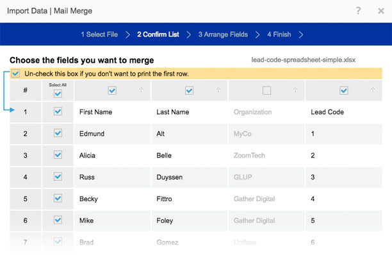
Task: Uncheck Last Name column checkbox
Action: (x=189, y=90)
